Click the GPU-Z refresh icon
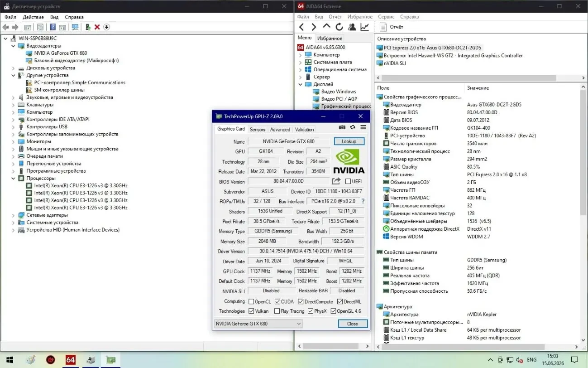This screenshot has height=368, width=588. [x=353, y=128]
